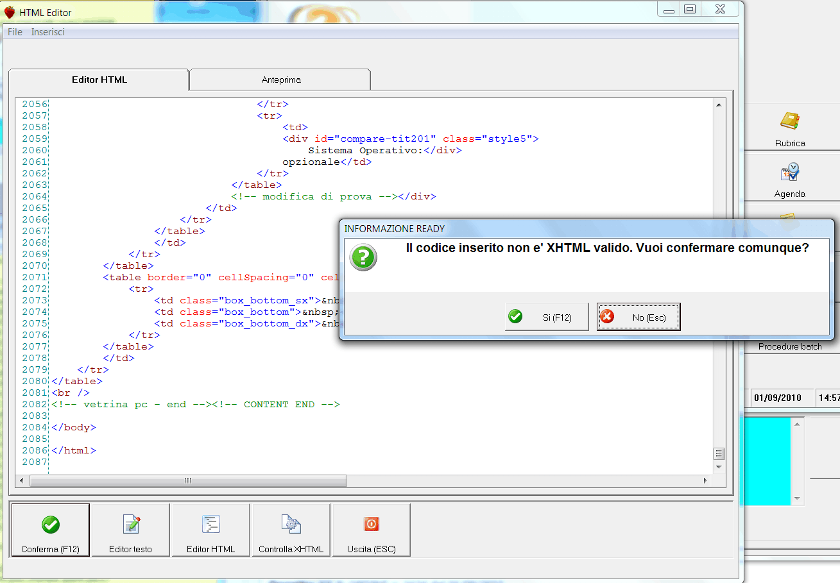Open the File menu
The width and height of the screenshot is (840, 583).
(15, 32)
